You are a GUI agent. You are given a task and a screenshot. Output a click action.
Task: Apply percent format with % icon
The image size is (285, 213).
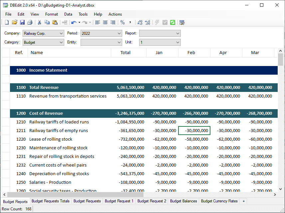click(x=123, y=23)
